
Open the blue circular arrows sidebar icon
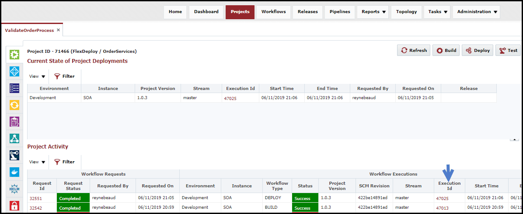(x=14, y=71)
